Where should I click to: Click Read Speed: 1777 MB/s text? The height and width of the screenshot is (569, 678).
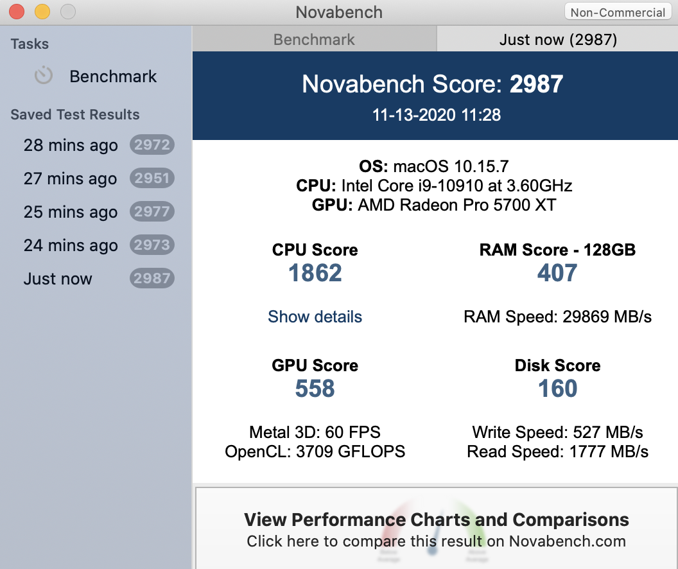[557, 451]
